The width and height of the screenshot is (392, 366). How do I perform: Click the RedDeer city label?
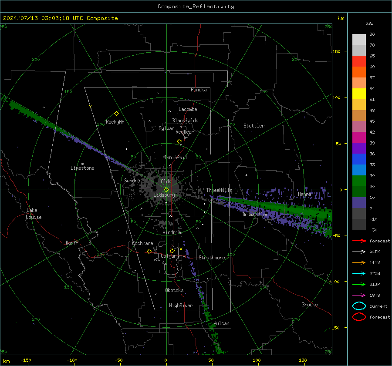185,132
